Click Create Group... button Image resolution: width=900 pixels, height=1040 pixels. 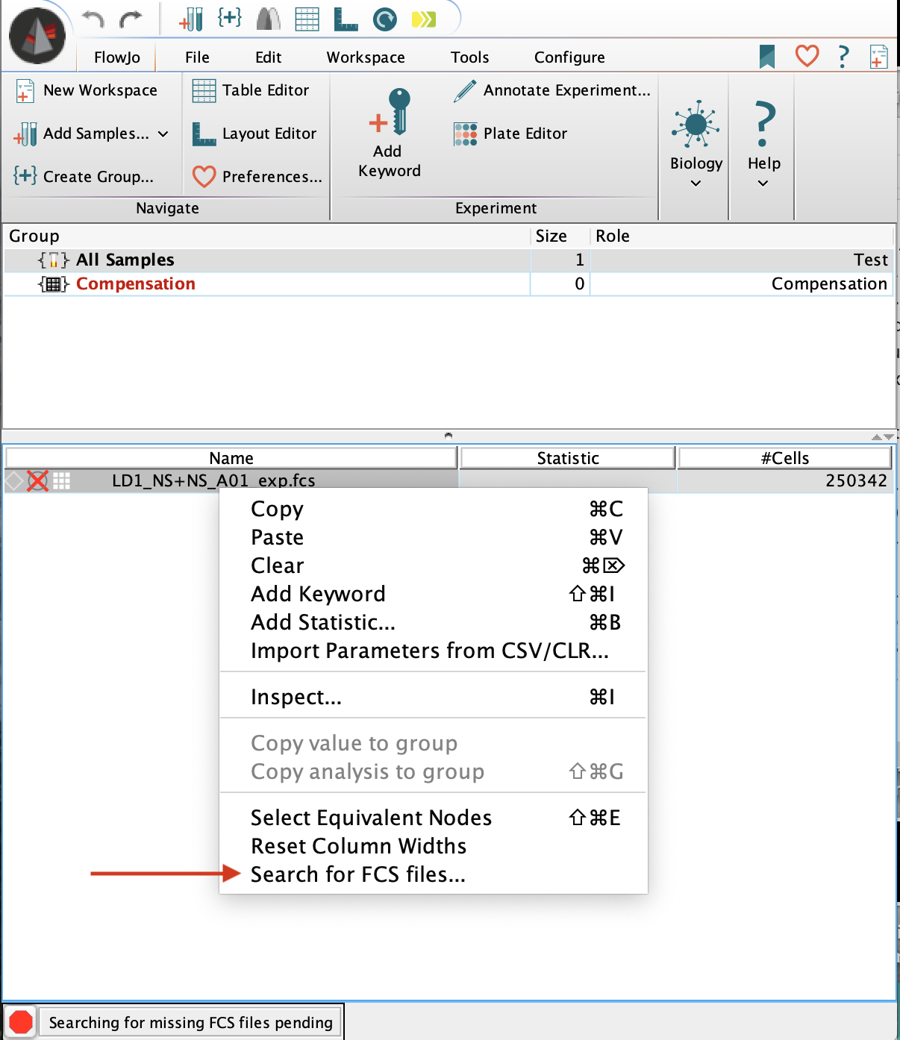pyautogui.click(x=84, y=177)
